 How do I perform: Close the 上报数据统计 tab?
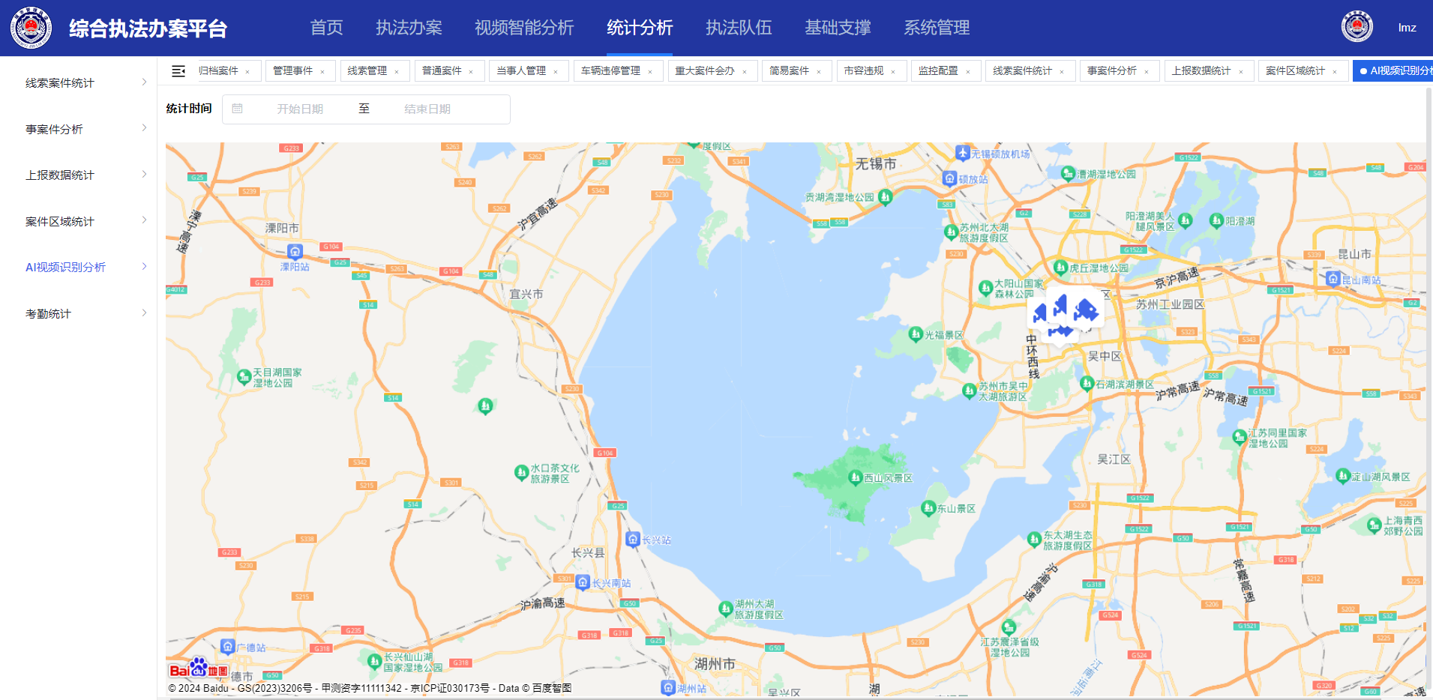coord(1241,72)
